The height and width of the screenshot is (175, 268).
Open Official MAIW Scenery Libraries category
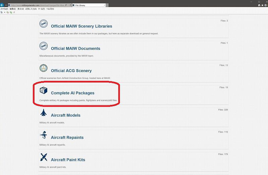[81, 26]
